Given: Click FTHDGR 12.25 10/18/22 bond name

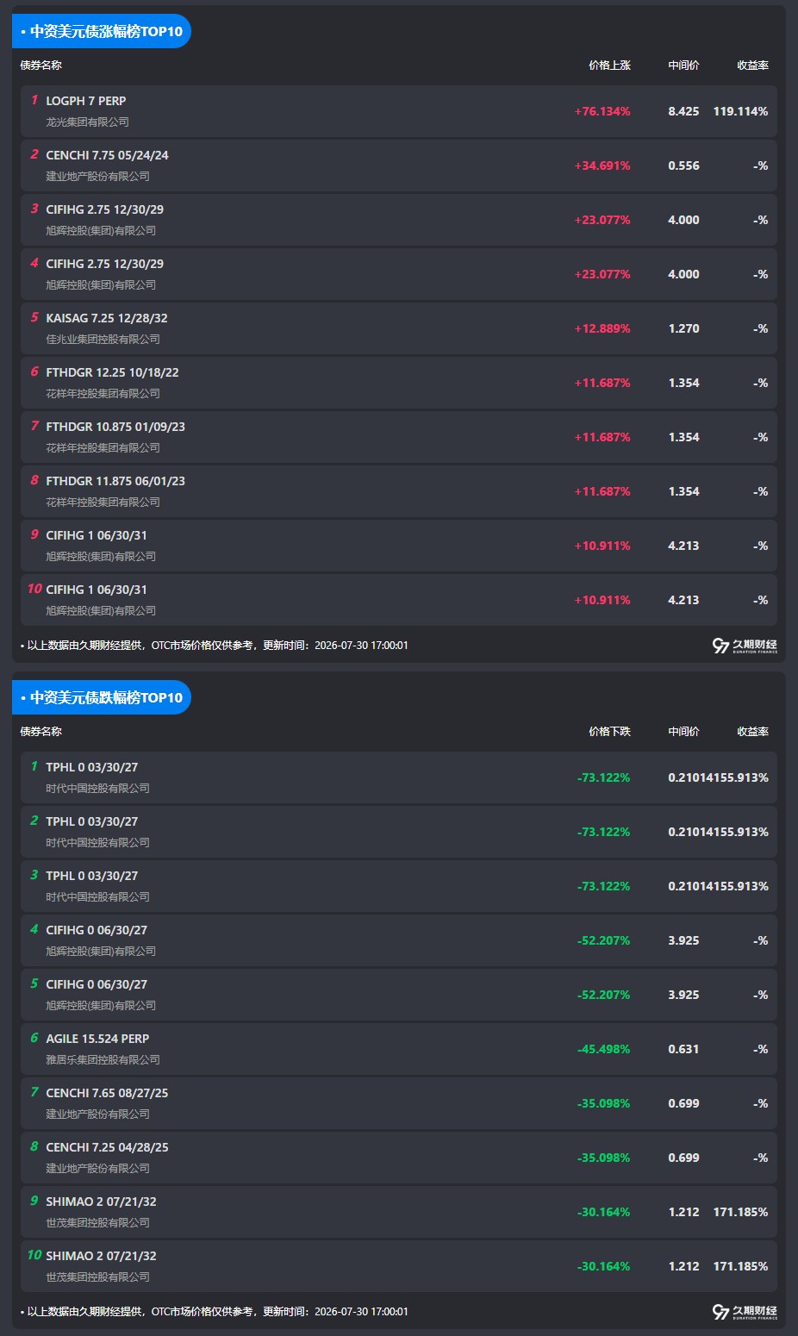Looking at the screenshot, I should [112, 372].
